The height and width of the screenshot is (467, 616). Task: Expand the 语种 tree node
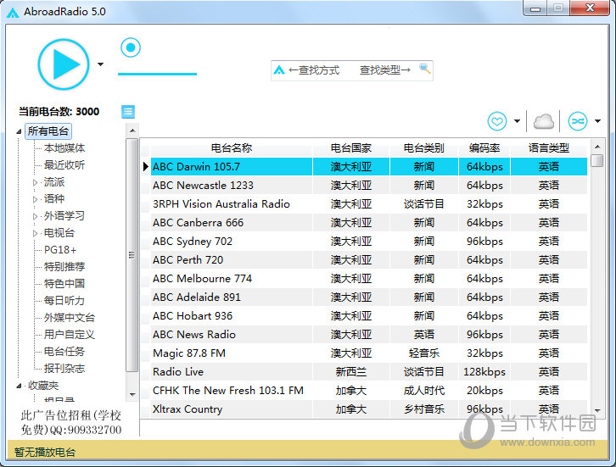(36, 199)
